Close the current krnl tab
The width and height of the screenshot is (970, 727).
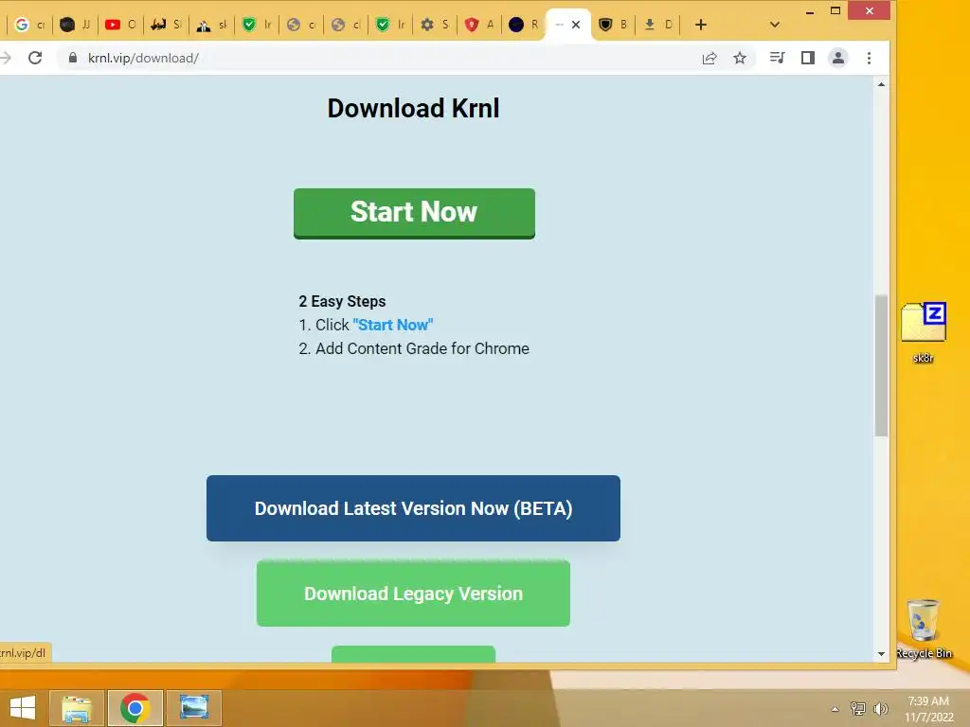(x=576, y=25)
